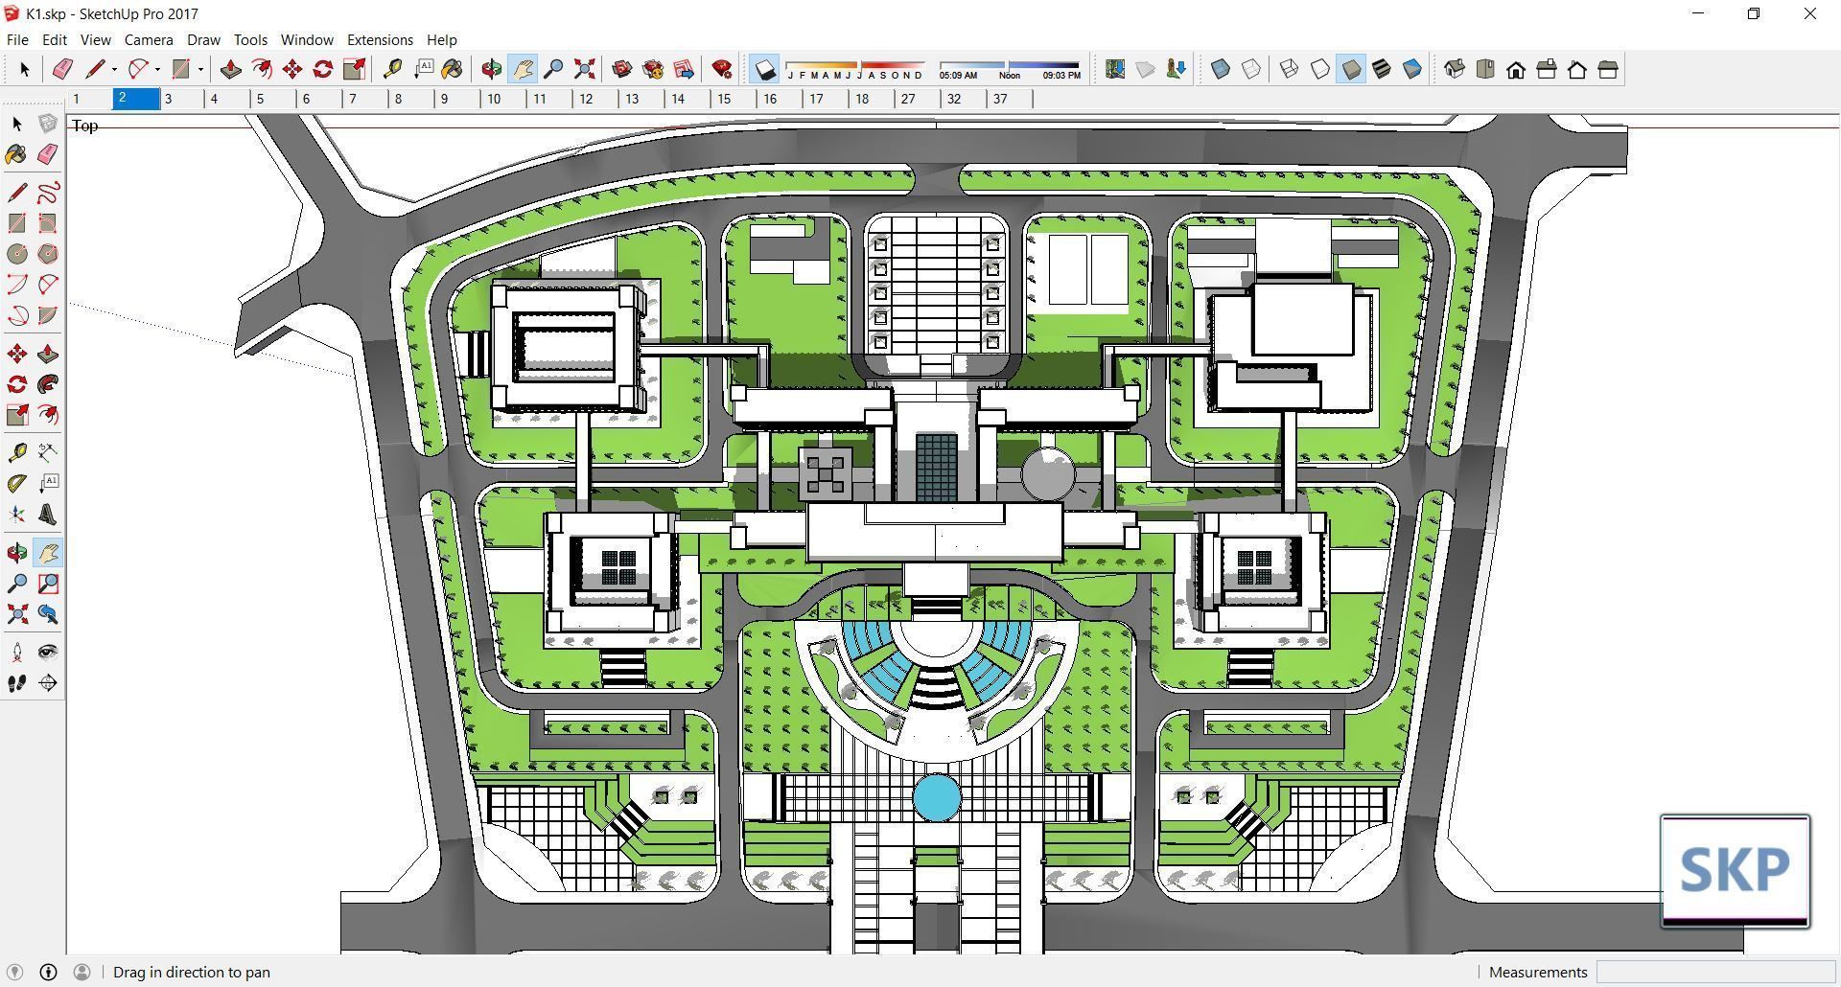
Task: Open the Arc tool dropdown arrow
Action: 157,69
